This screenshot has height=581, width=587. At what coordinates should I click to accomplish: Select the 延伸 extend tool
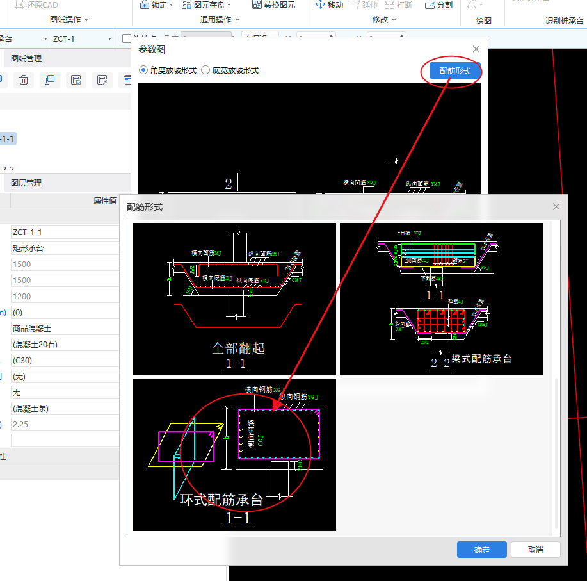tap(364, 5)
